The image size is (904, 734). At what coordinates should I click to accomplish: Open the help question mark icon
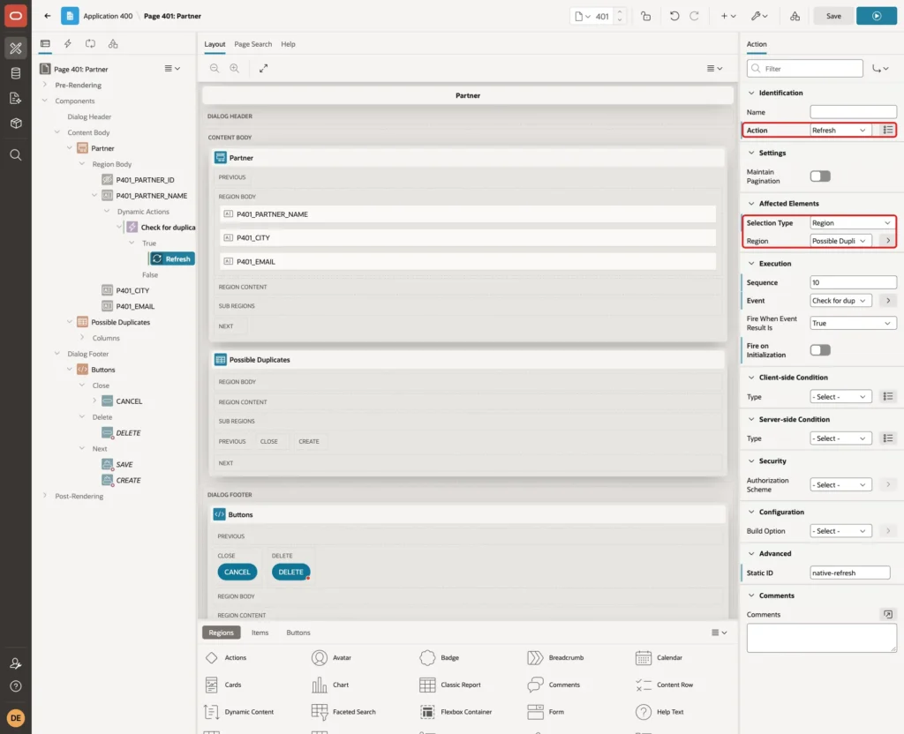coord(16,686)
